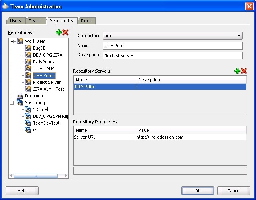Click the Repository Parameters Name column header
The image size is (256, 200).
pos(105,130)
